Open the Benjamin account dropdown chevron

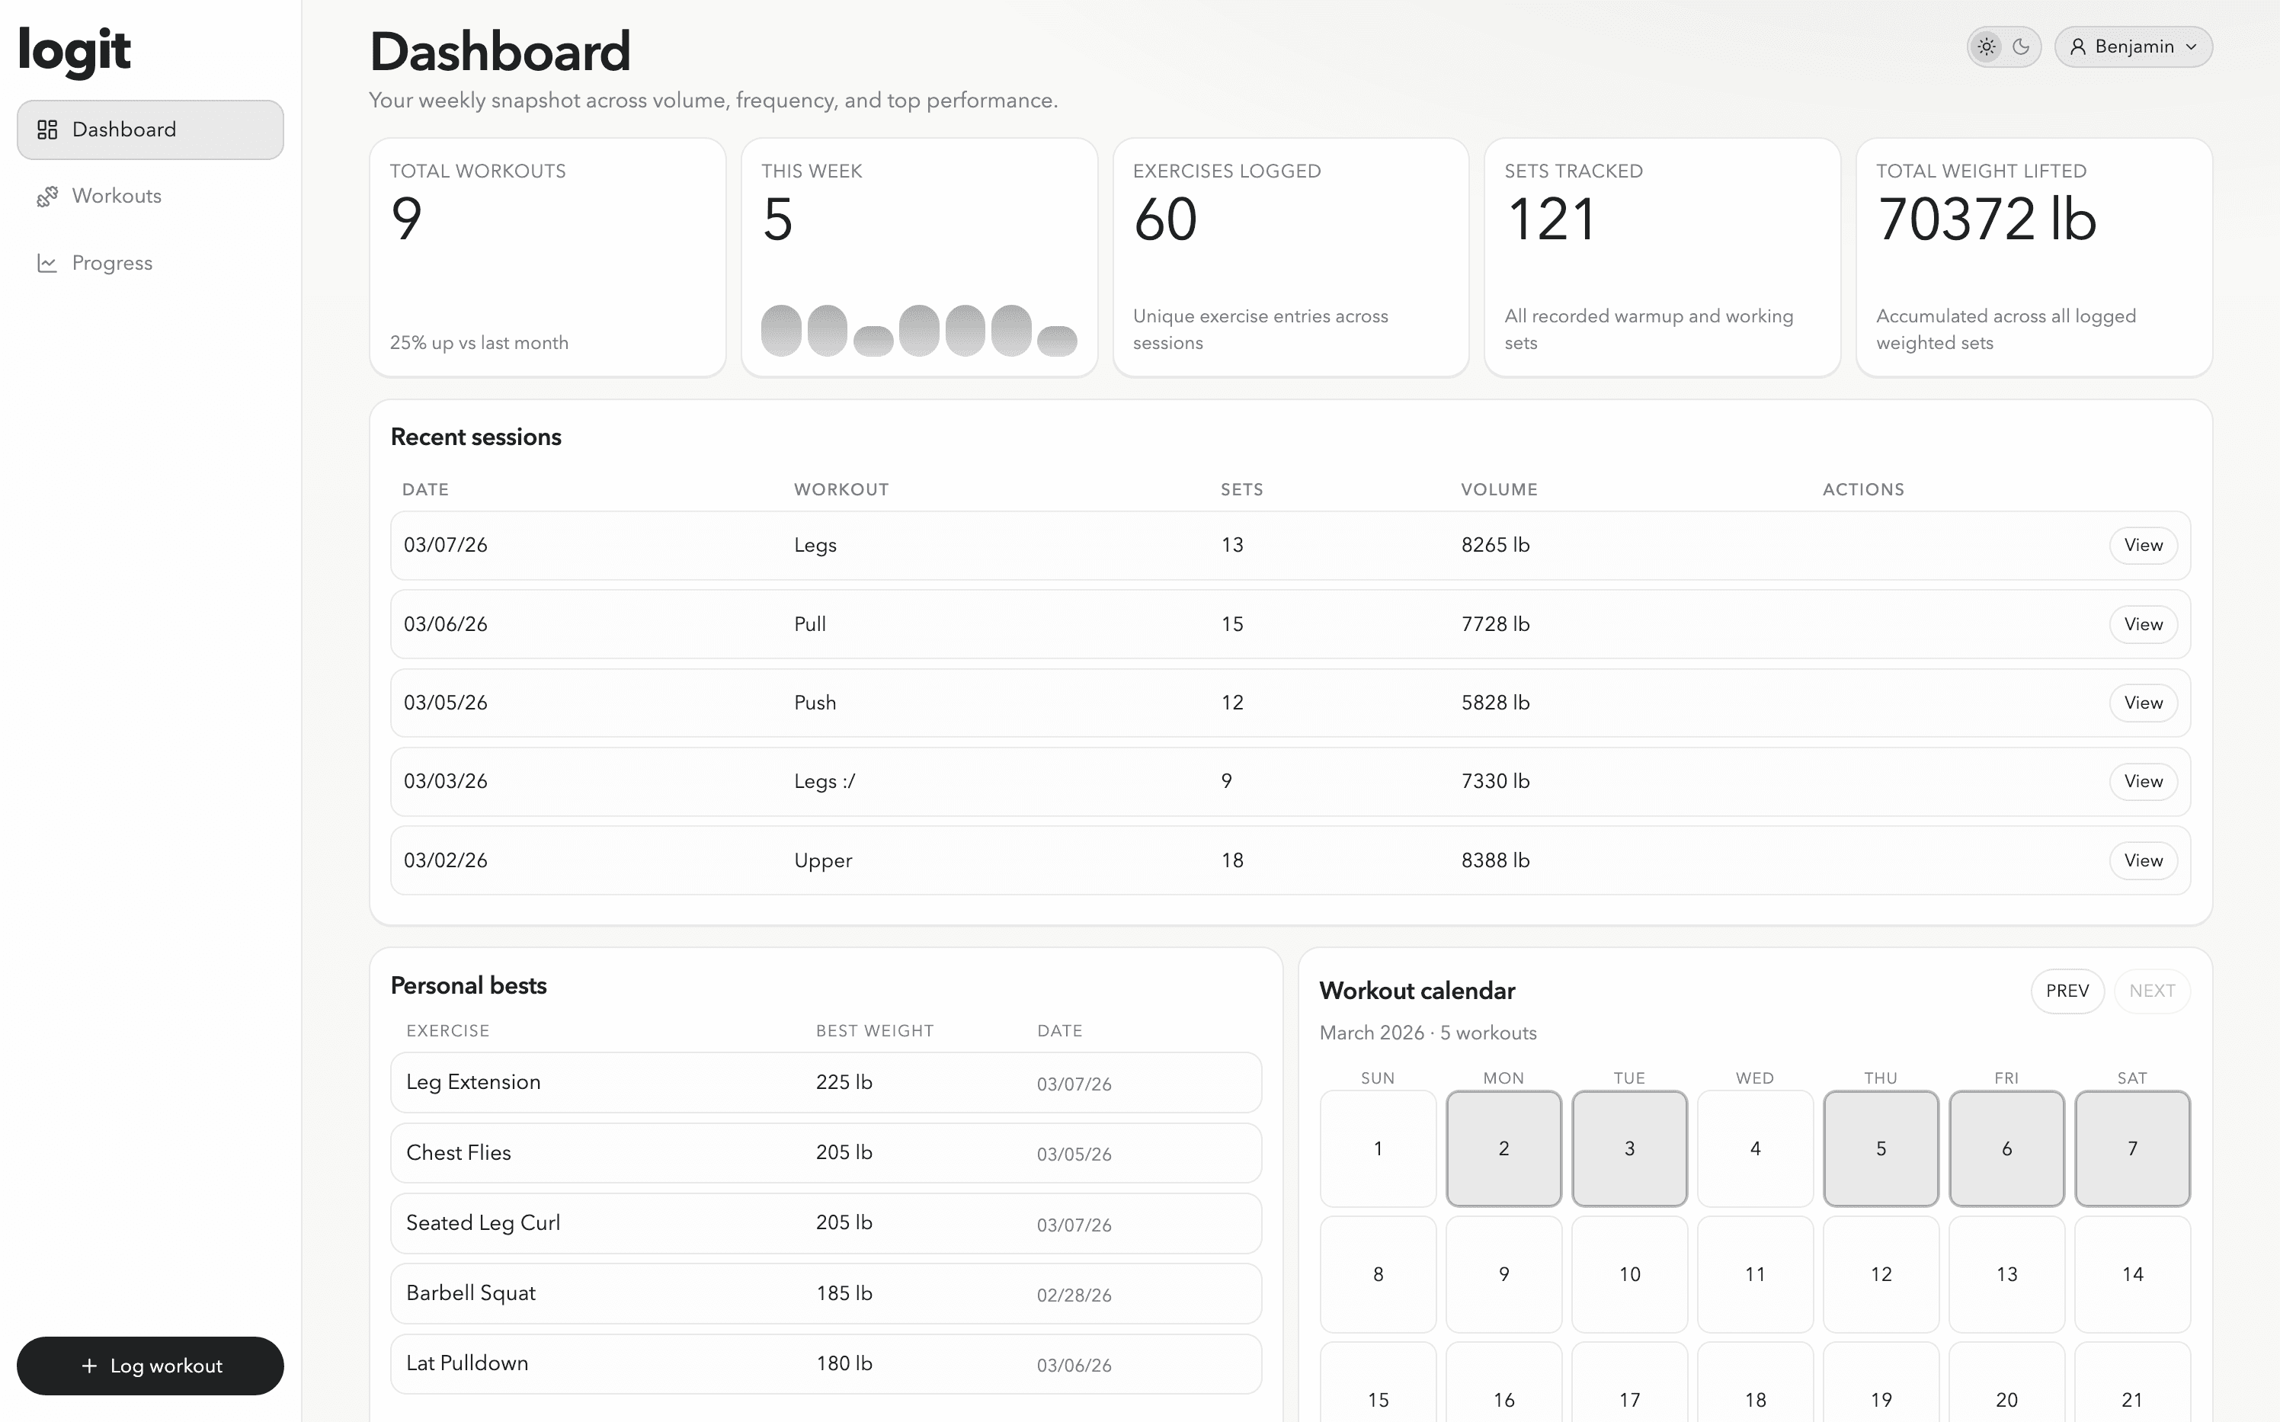click(2192, 47)
